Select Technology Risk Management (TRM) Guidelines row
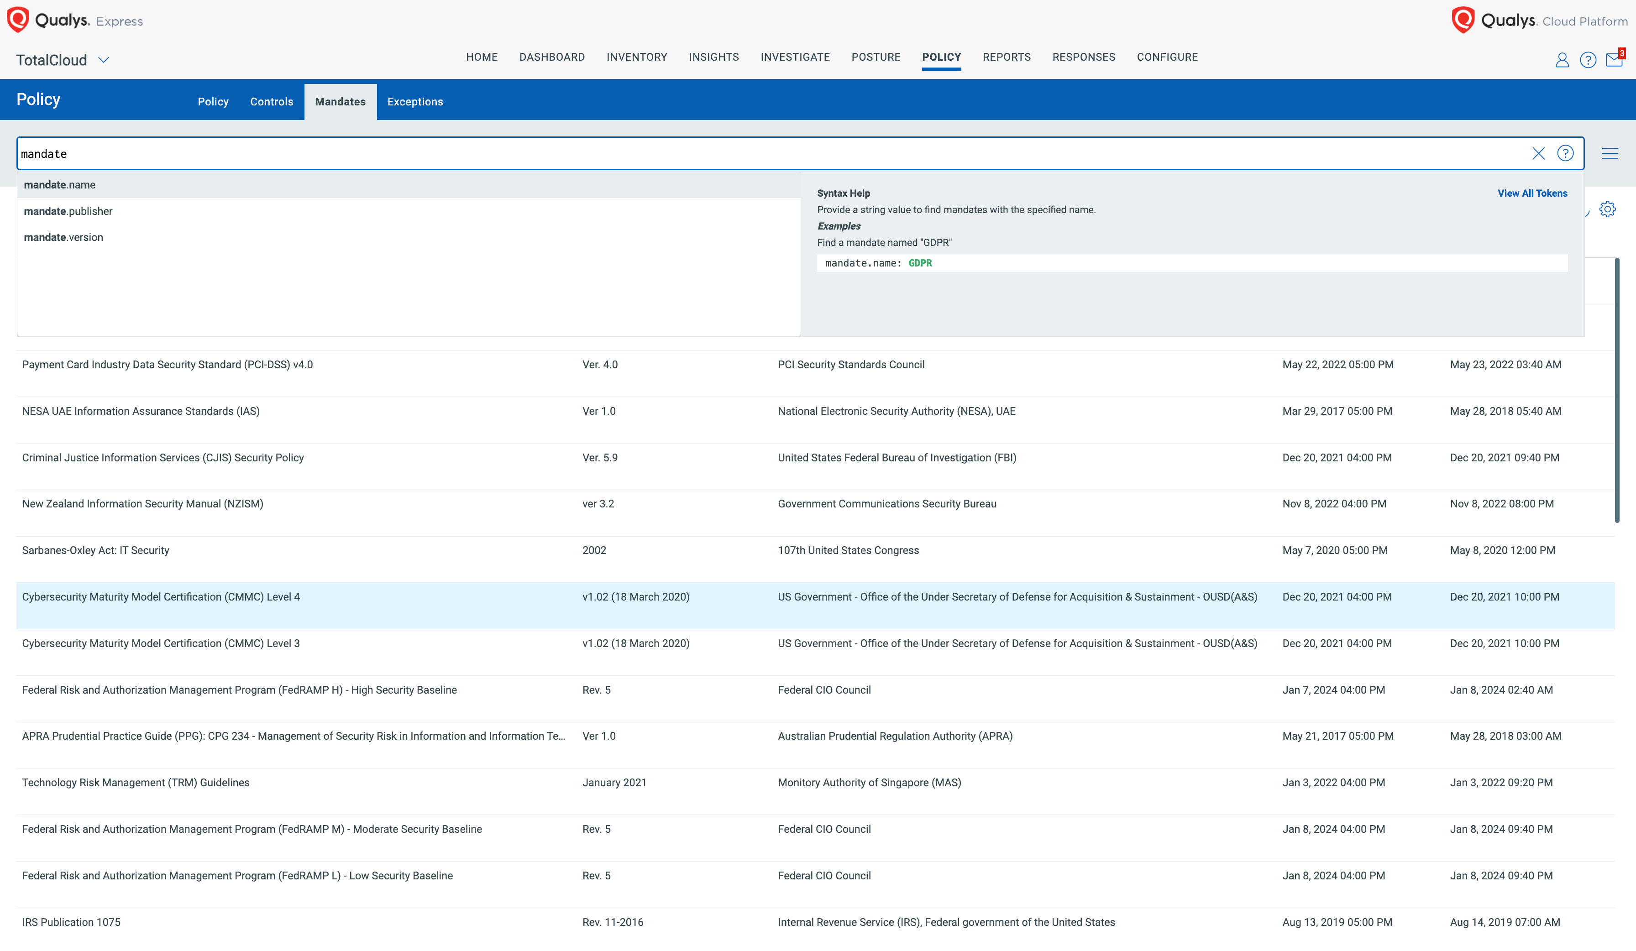Screen dimensions: 1636x951 [x=815, y=792]
